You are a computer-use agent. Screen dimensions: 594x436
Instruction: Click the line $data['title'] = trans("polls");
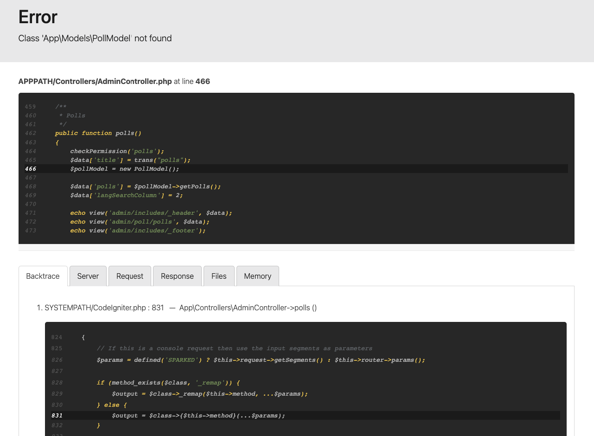(x=130, y=160)
